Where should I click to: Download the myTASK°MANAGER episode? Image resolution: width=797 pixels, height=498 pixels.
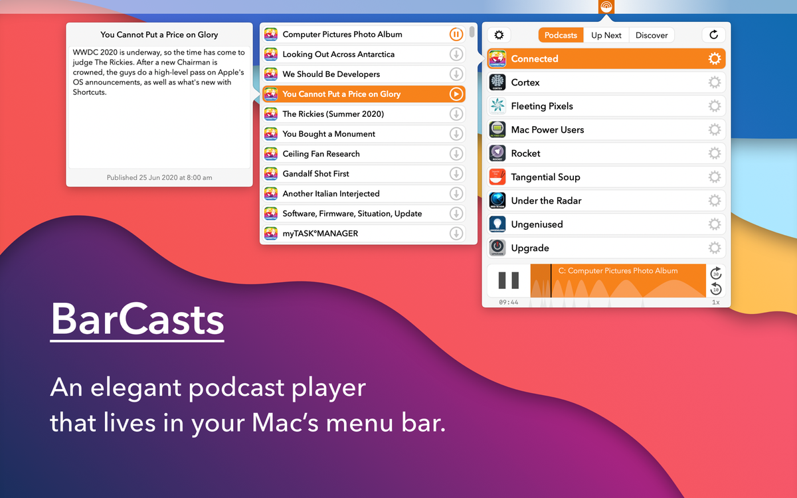456,234
